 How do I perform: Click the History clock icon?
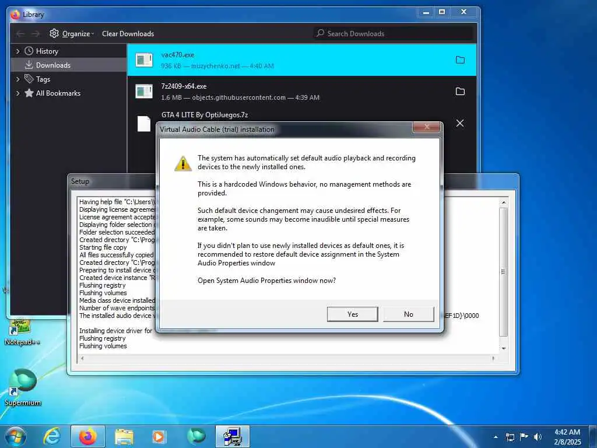29,51
